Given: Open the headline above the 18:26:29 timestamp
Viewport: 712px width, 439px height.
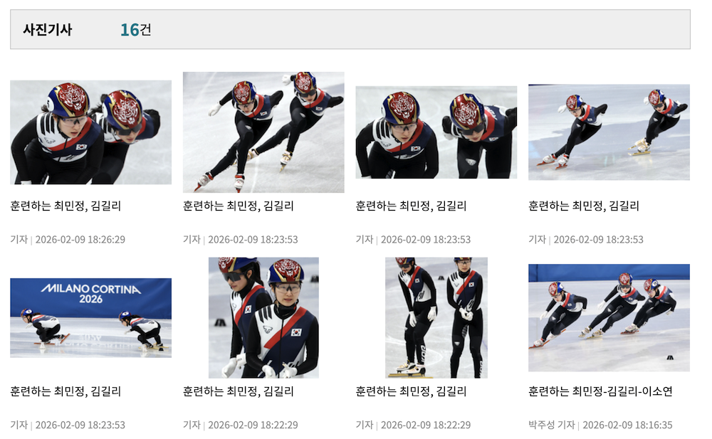Looking at the screenshot, I should pyautogui.click(x=66, y=206).
